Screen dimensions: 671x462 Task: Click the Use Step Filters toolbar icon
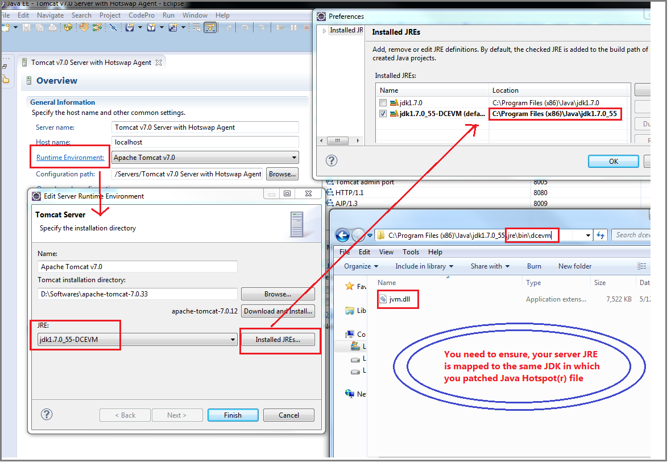[x=210, y=27]
